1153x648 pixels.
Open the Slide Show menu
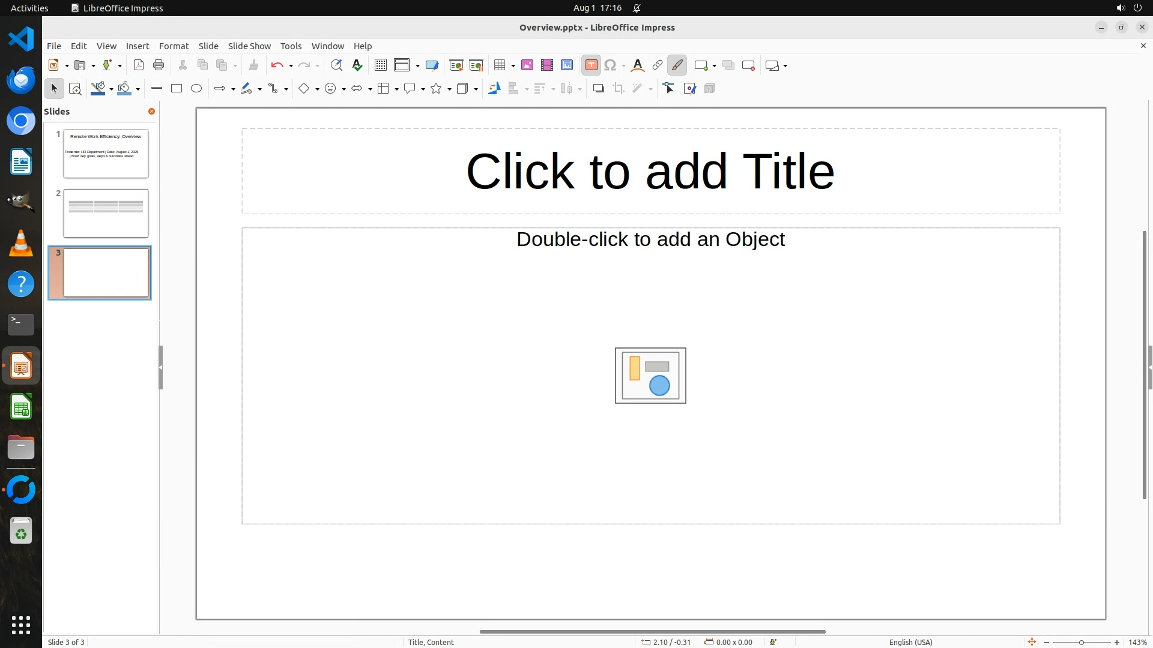pos(249,46)
